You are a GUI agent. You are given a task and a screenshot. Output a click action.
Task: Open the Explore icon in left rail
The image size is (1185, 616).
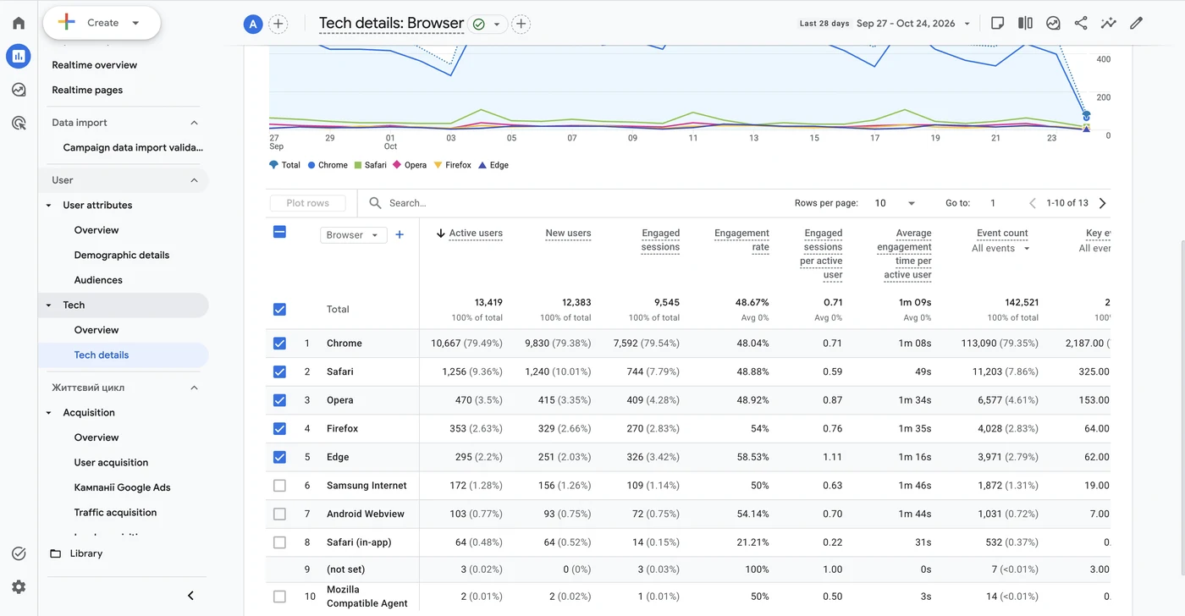[x=19, y=90]
